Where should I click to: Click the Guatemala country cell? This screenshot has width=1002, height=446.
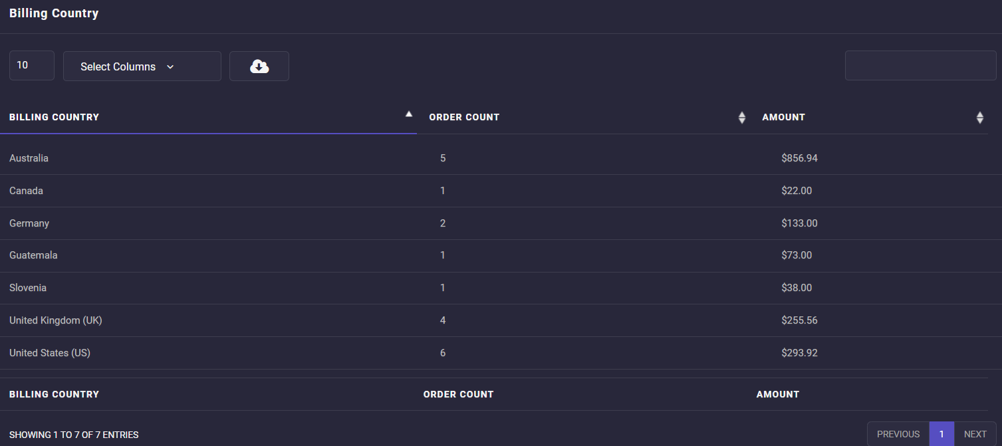pyautogui.click(x=33, y=255)
